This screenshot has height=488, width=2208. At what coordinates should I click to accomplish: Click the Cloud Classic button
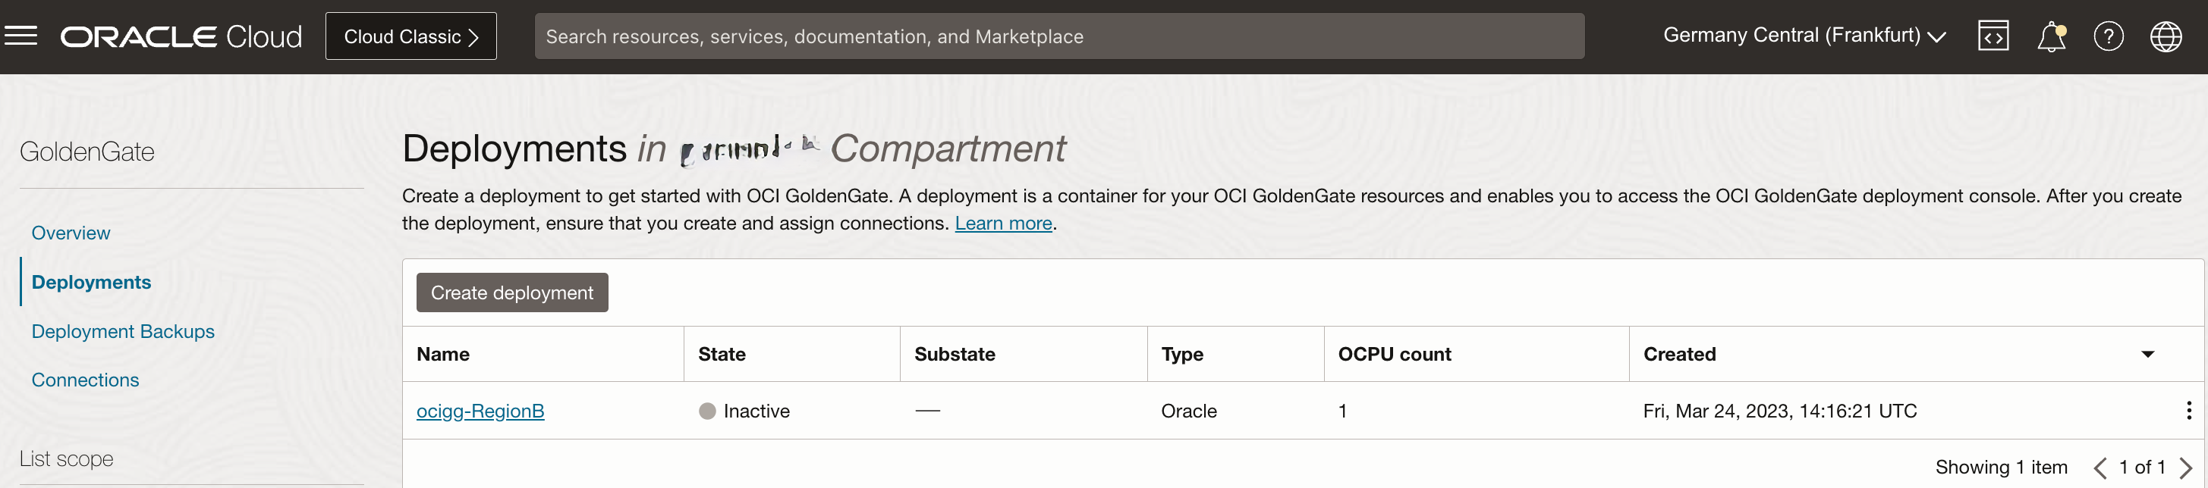coord(410,36)
